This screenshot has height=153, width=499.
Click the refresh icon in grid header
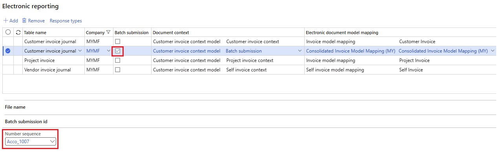point(18,32)
